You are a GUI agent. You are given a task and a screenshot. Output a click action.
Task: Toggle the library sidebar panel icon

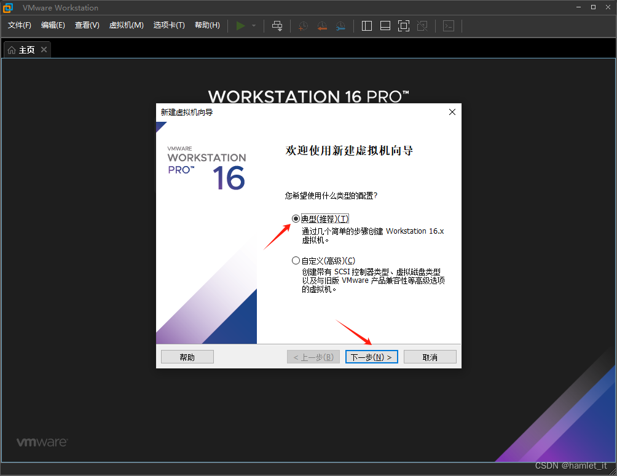[367, 26]
